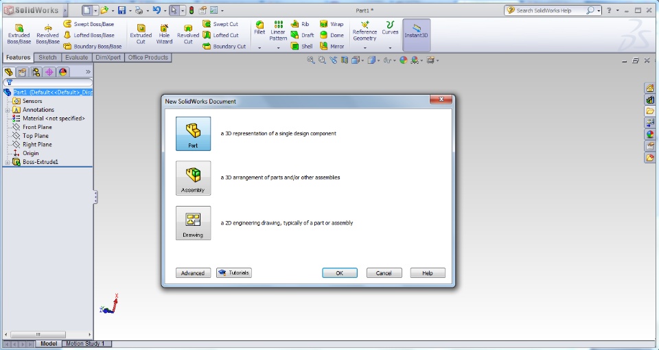Switch to the Sketch tab
Image resolution: width=659 pixels, height=350 pixels.
coord(47,58)
